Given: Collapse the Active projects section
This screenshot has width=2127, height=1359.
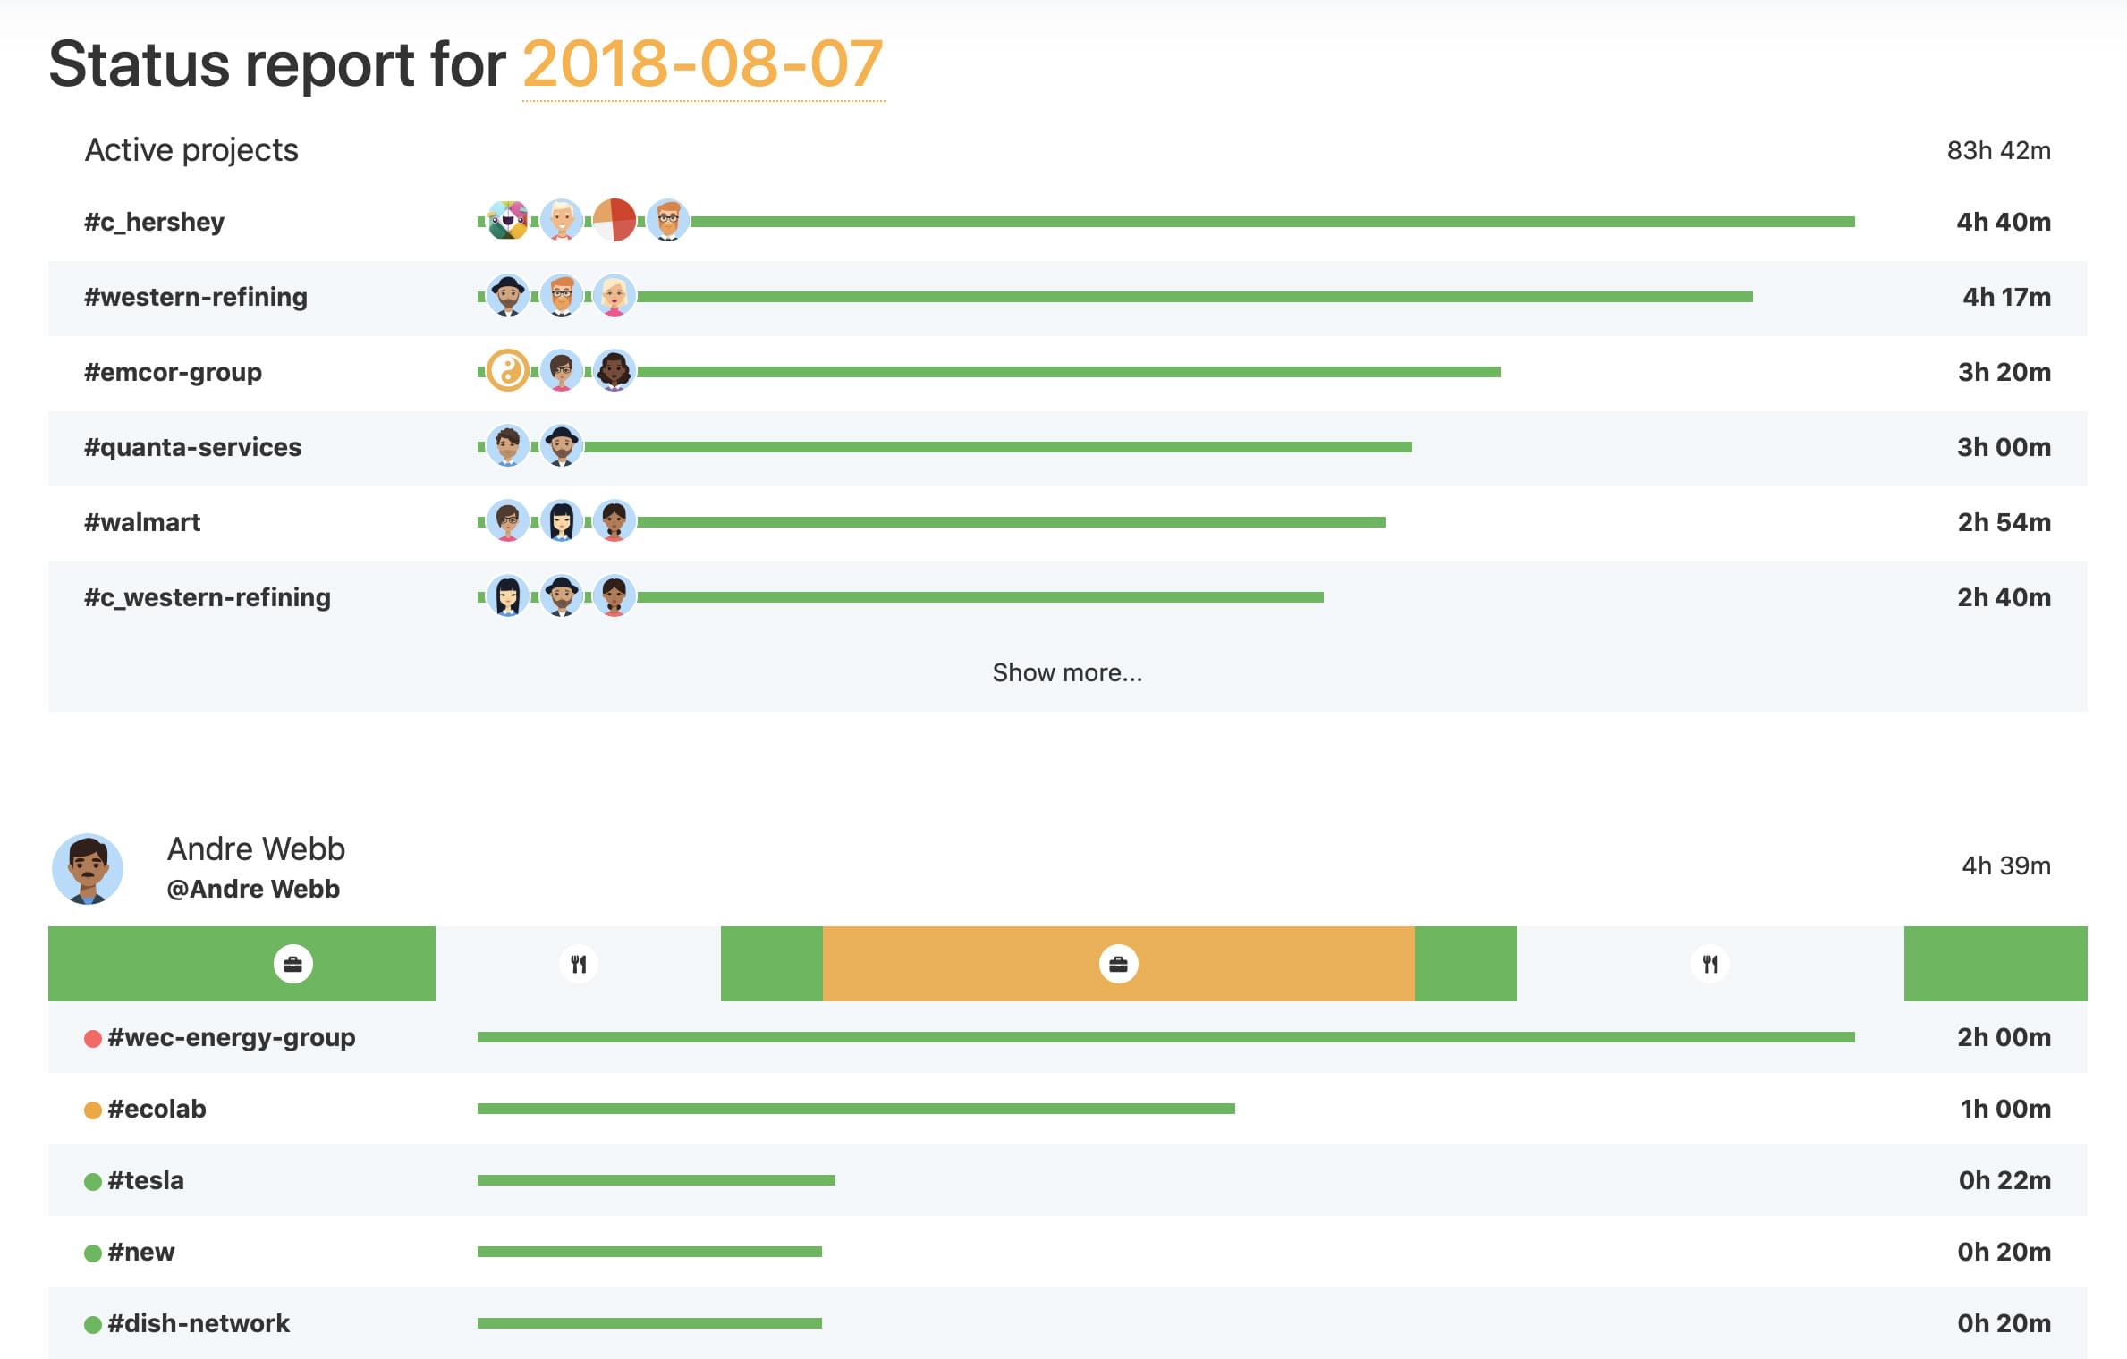Looking at the screenshot, I should coord(191,148).
